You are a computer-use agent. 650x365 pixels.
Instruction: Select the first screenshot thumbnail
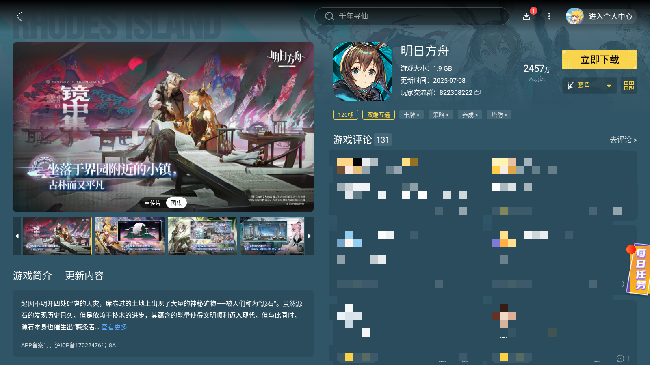[x=57, y=236]
